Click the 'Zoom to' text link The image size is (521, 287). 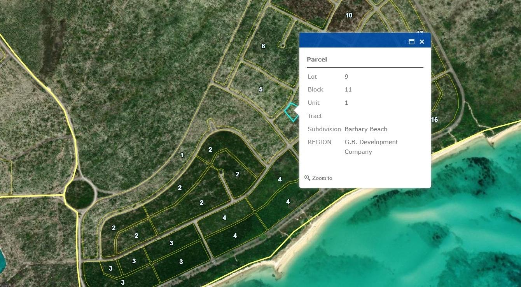pos(322,178)
